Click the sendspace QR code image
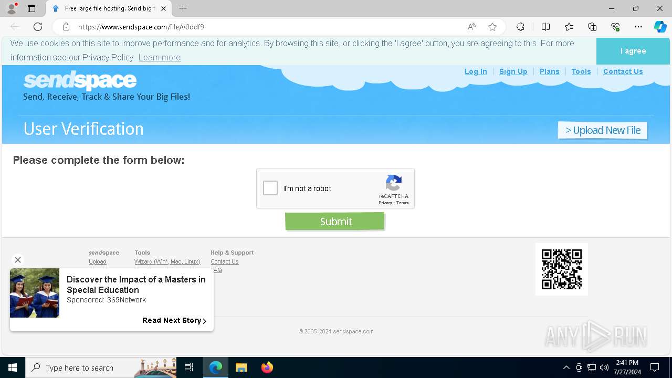The image size is (672, 378). pos(561,269)
